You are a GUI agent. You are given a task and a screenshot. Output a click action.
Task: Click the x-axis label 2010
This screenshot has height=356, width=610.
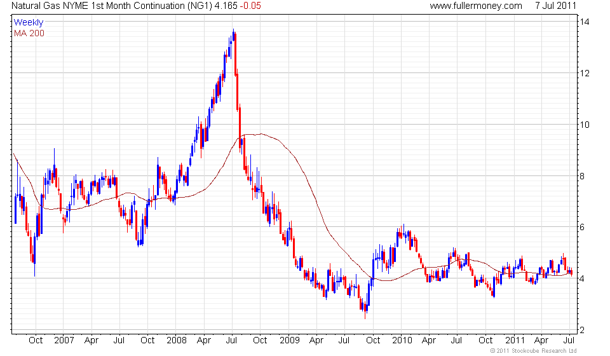pyautogui.click(x=402, y=341)
